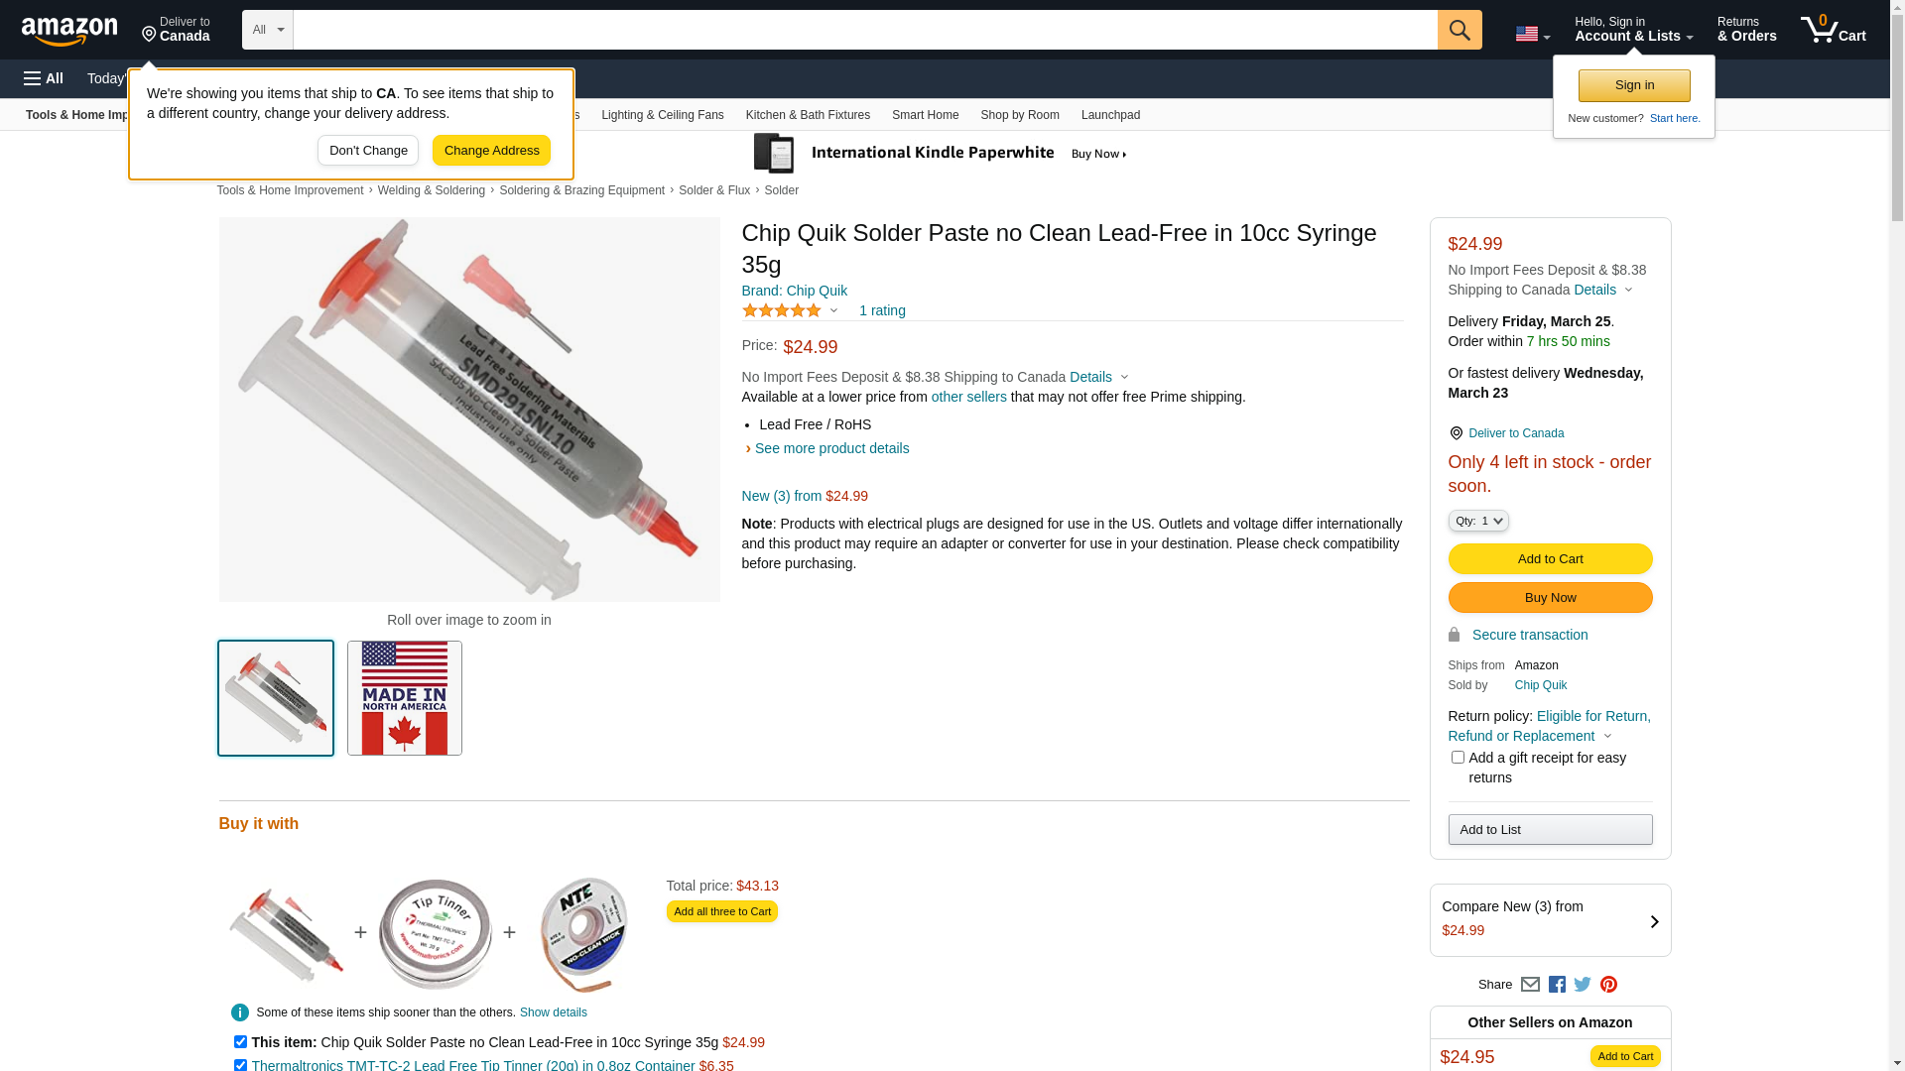
Task: Open the quantity dropdown
Action: point(1478,521)
